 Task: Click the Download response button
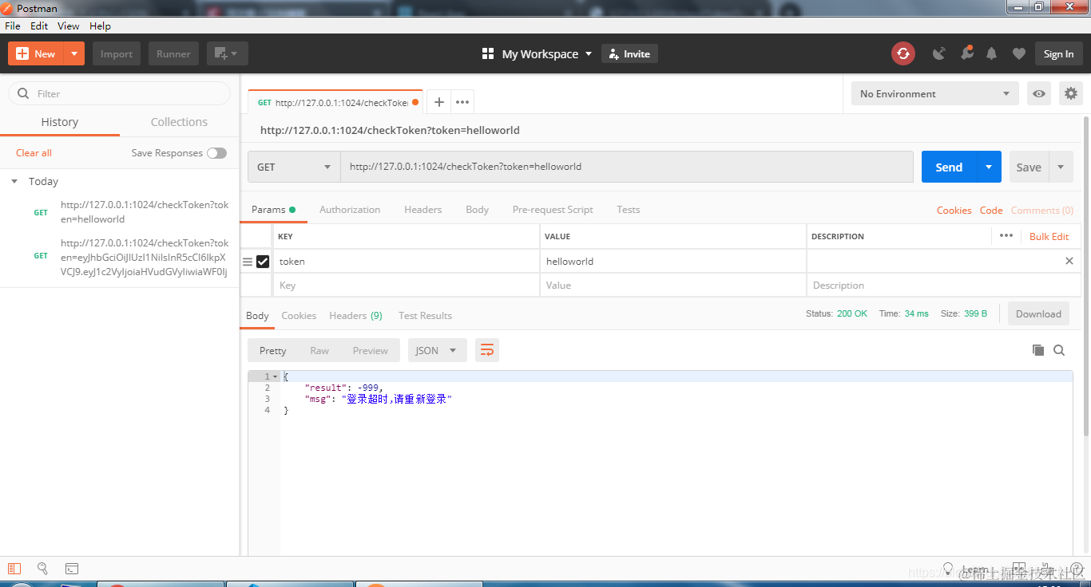tap(1038, 313)
